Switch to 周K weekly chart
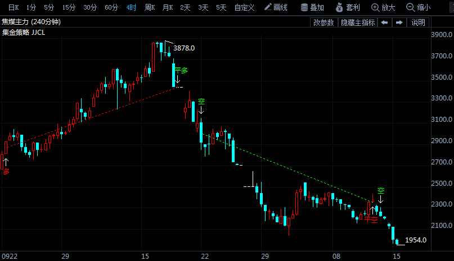This screenshot has width=454, height=261. pos(150,7)
